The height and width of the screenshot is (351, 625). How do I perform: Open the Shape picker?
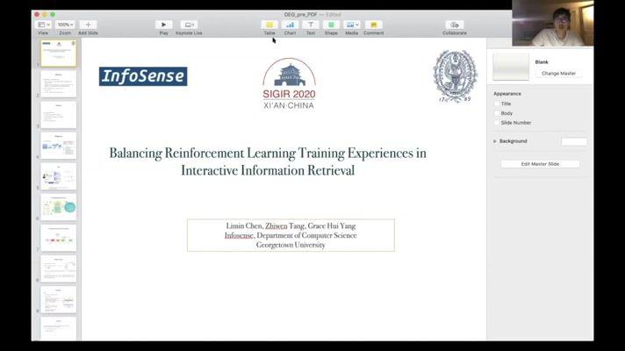click(x=331, y=25)
